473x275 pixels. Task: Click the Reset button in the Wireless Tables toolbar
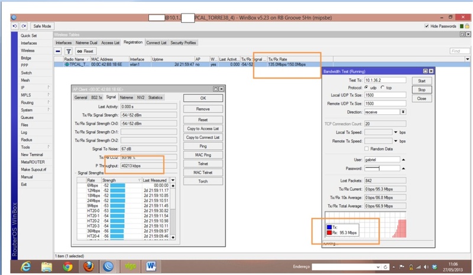pos(85,51)
